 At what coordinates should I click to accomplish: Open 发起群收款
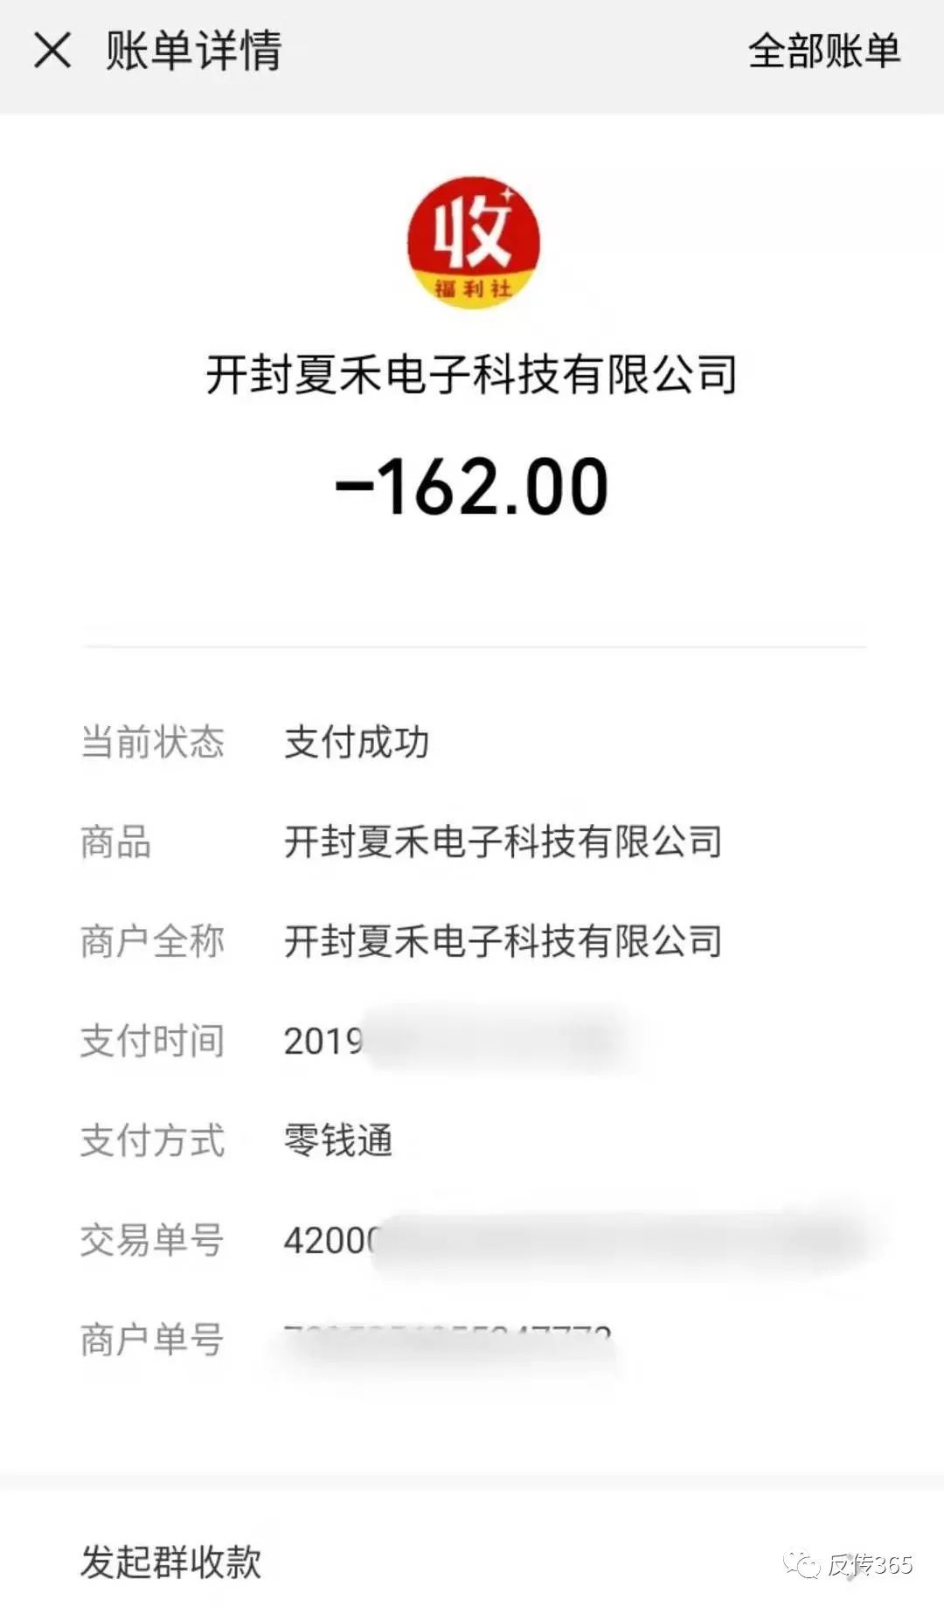[171, 1562]
